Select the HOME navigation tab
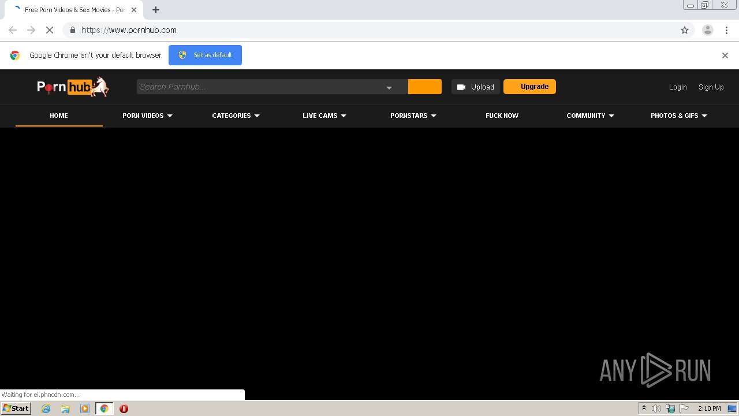Image resolution: width=739 pixels, height=416 pixels. pos(59,116)
